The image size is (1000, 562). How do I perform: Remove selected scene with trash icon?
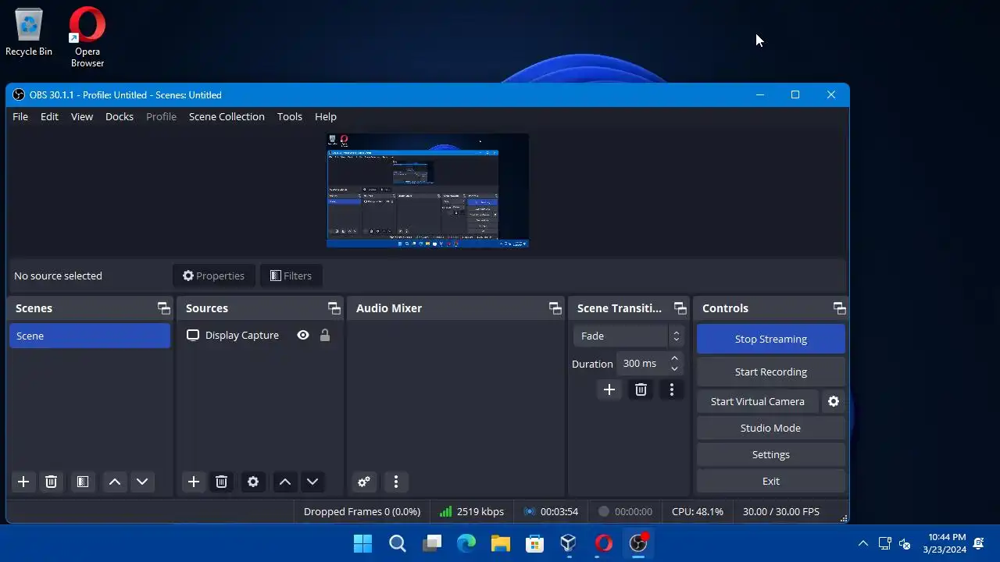(51, 482)
